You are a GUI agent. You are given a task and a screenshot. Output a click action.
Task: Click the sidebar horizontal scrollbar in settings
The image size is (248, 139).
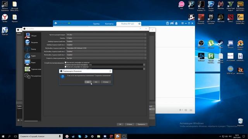[x=31, y=121]
